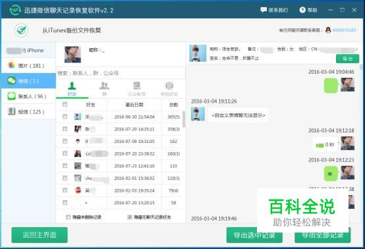The image size is (365, 249).
Task: Click the timestamp 2016-03-04 19:11:26
Action: (x=213, y=101)
